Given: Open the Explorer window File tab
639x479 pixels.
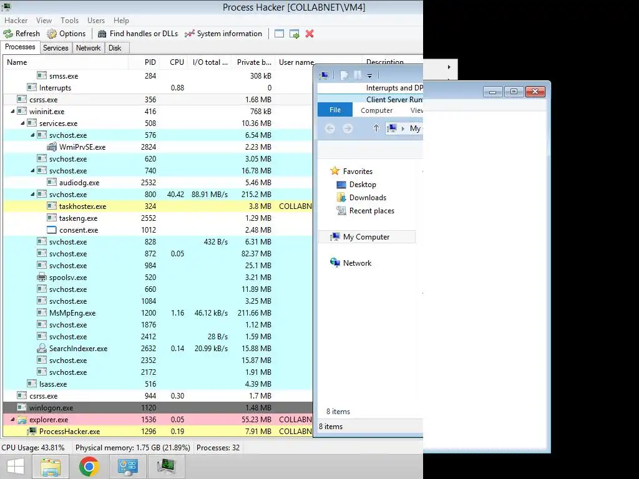Looking at the screenshot, I should pos(335,110).
